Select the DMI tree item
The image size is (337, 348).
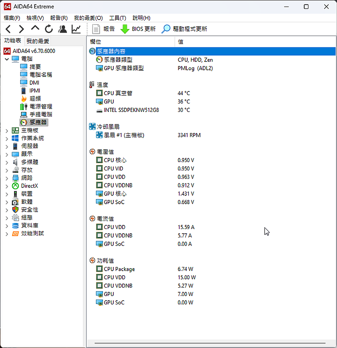click(29, 82)
